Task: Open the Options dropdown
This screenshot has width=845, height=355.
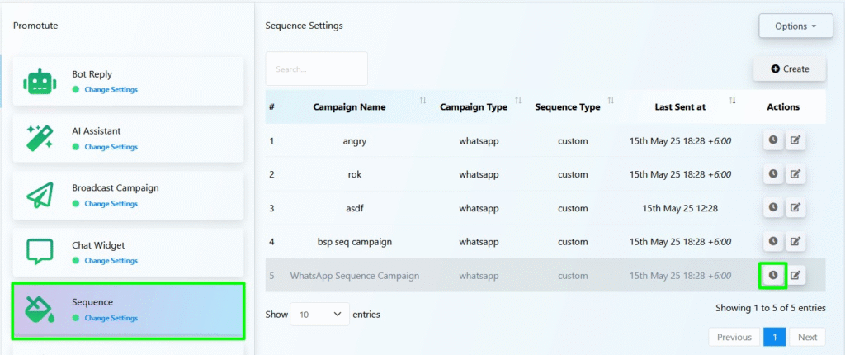Action: 796,26
